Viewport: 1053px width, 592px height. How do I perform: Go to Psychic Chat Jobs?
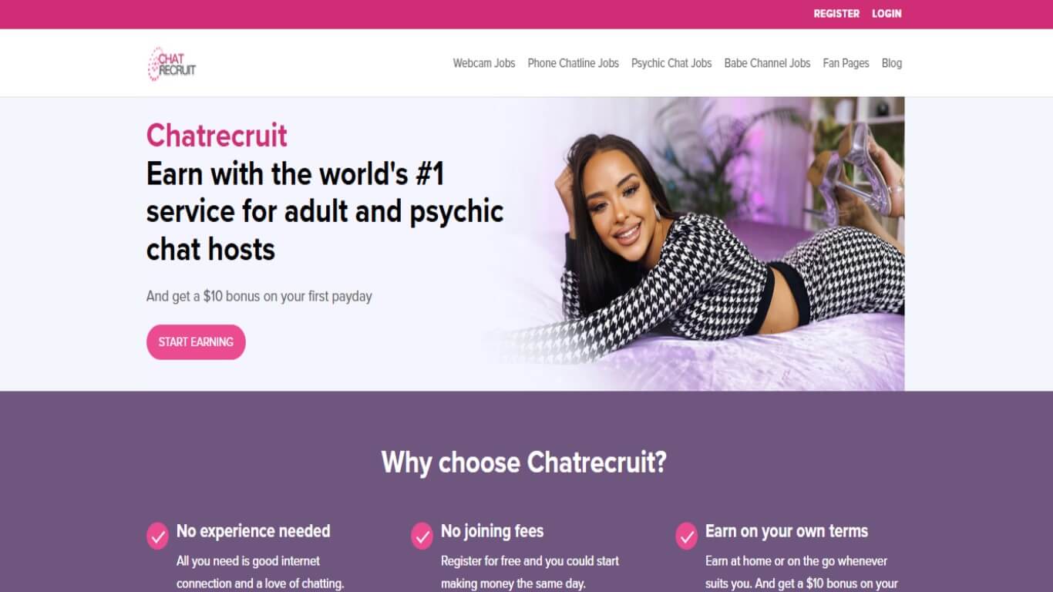pyautogui.click(x=671, y=63)
